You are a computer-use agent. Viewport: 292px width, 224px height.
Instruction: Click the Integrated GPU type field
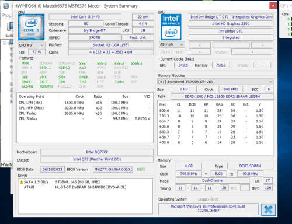click(x=231, y=37)
